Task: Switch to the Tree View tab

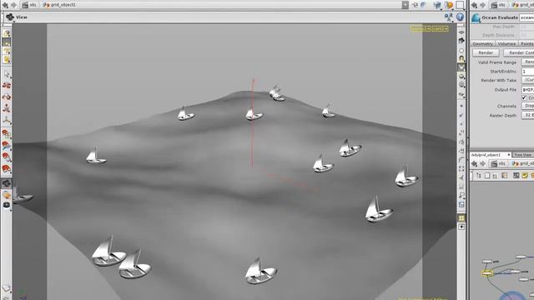Action: point(522,155)
